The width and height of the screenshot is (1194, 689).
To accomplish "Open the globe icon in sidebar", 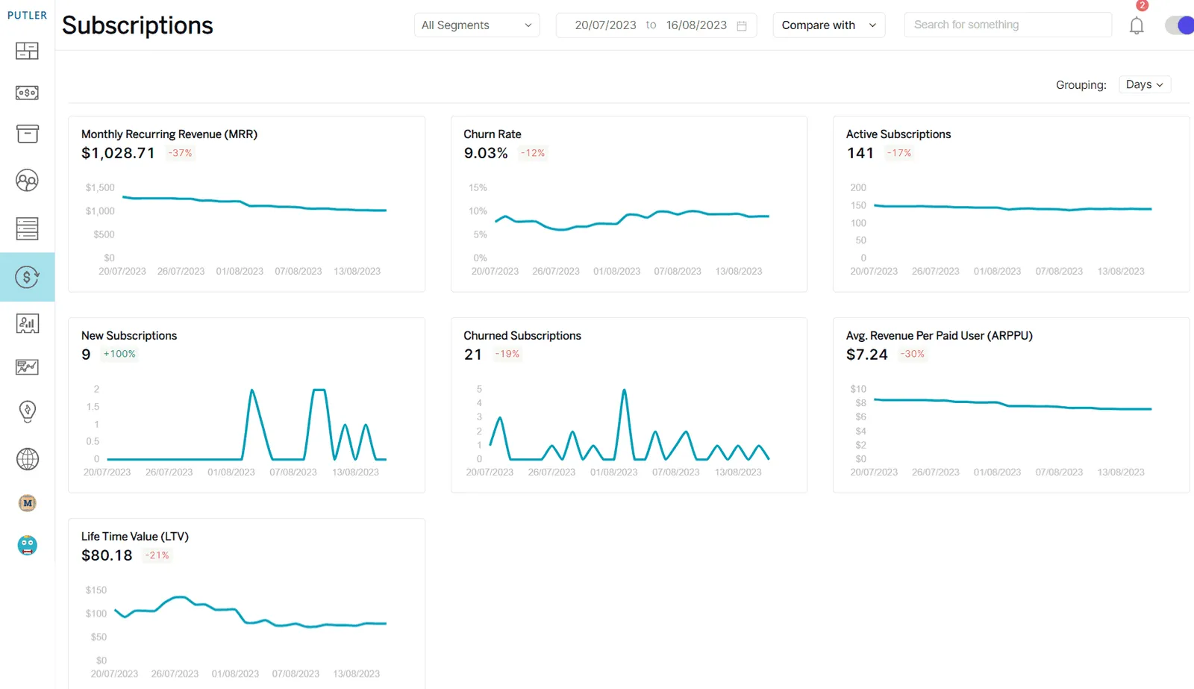I will tap(27, 459).
